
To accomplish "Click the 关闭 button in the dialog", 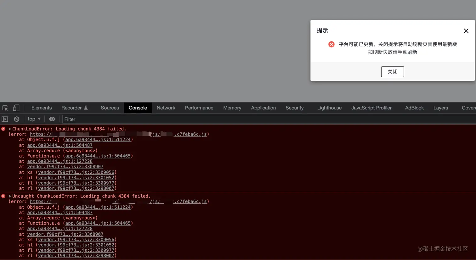I will point(393,72).
